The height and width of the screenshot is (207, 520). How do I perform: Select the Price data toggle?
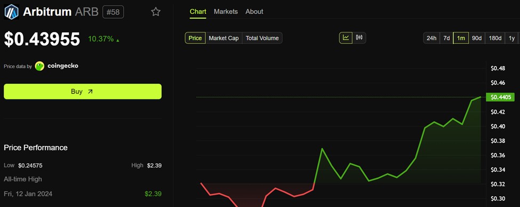[x=195, y=38]
